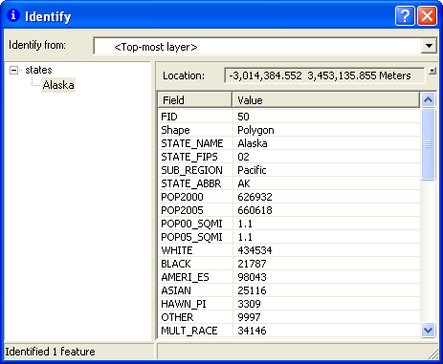Select the STATE_NAME field row
This screenshot has height=364, width=443.
[289, 143]
